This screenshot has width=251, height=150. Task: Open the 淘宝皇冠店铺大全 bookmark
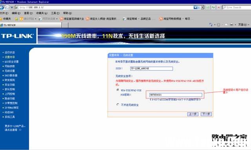72,19
